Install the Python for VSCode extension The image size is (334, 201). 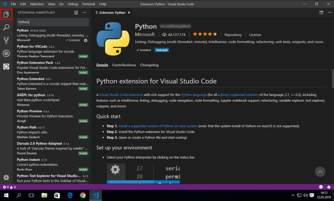tap(83, 57)
